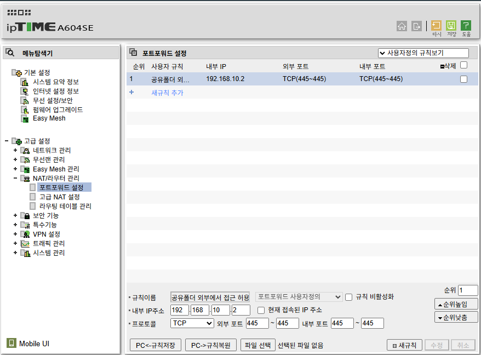Click the Mobile UI phone icon
Viewport: 481px width, 355px height.
click(12, 343)
